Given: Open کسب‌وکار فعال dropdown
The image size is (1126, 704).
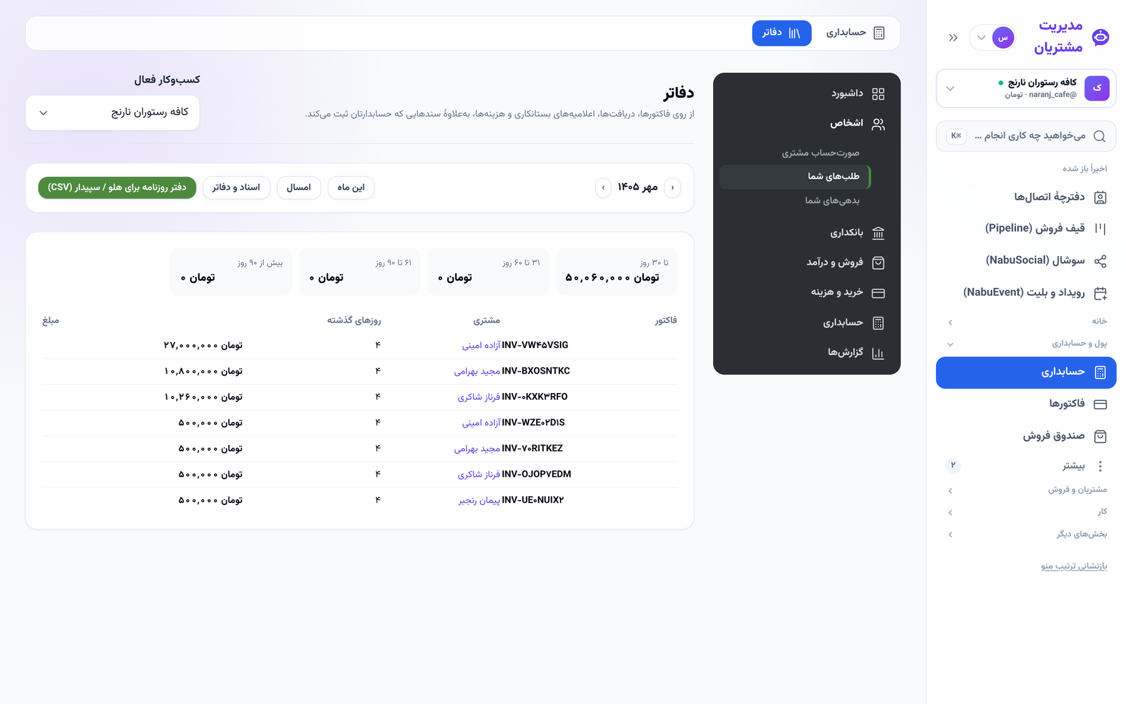Looking at the screenshot, I should tap(113, 113).
